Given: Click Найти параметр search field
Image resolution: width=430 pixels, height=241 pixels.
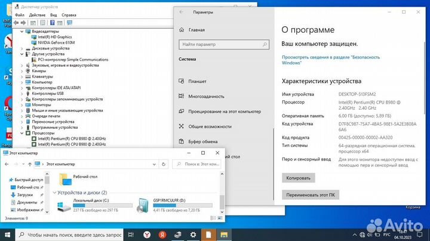Looking at the screenshot, I should click(x=224, y=44).
